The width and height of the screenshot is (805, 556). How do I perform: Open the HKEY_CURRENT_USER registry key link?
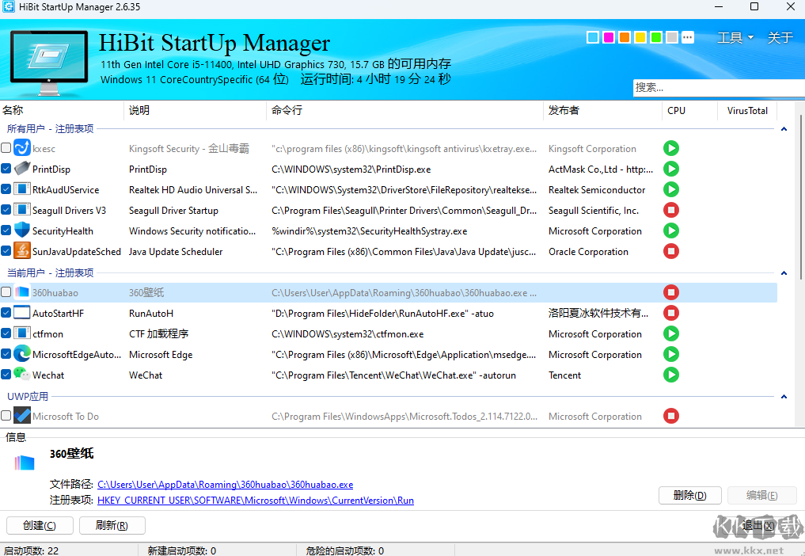point(256,501)
